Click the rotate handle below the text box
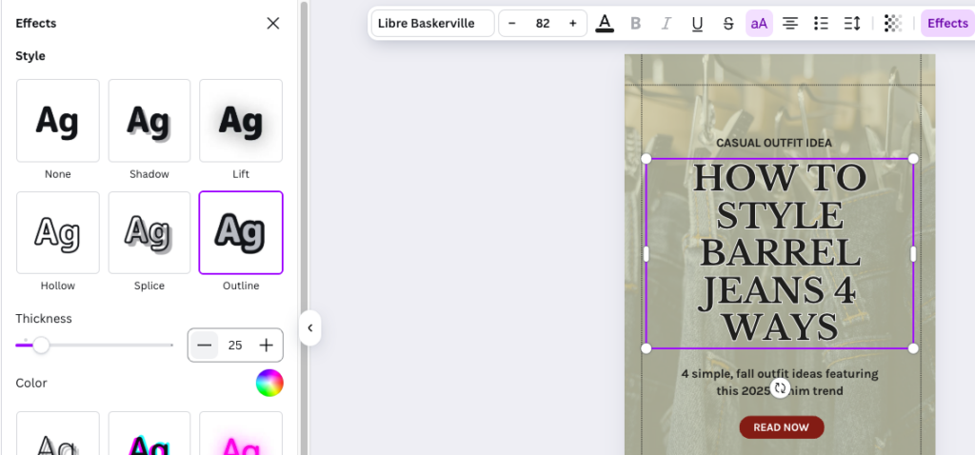The width and height of the screenshot is (975, 455). [780, 388]
